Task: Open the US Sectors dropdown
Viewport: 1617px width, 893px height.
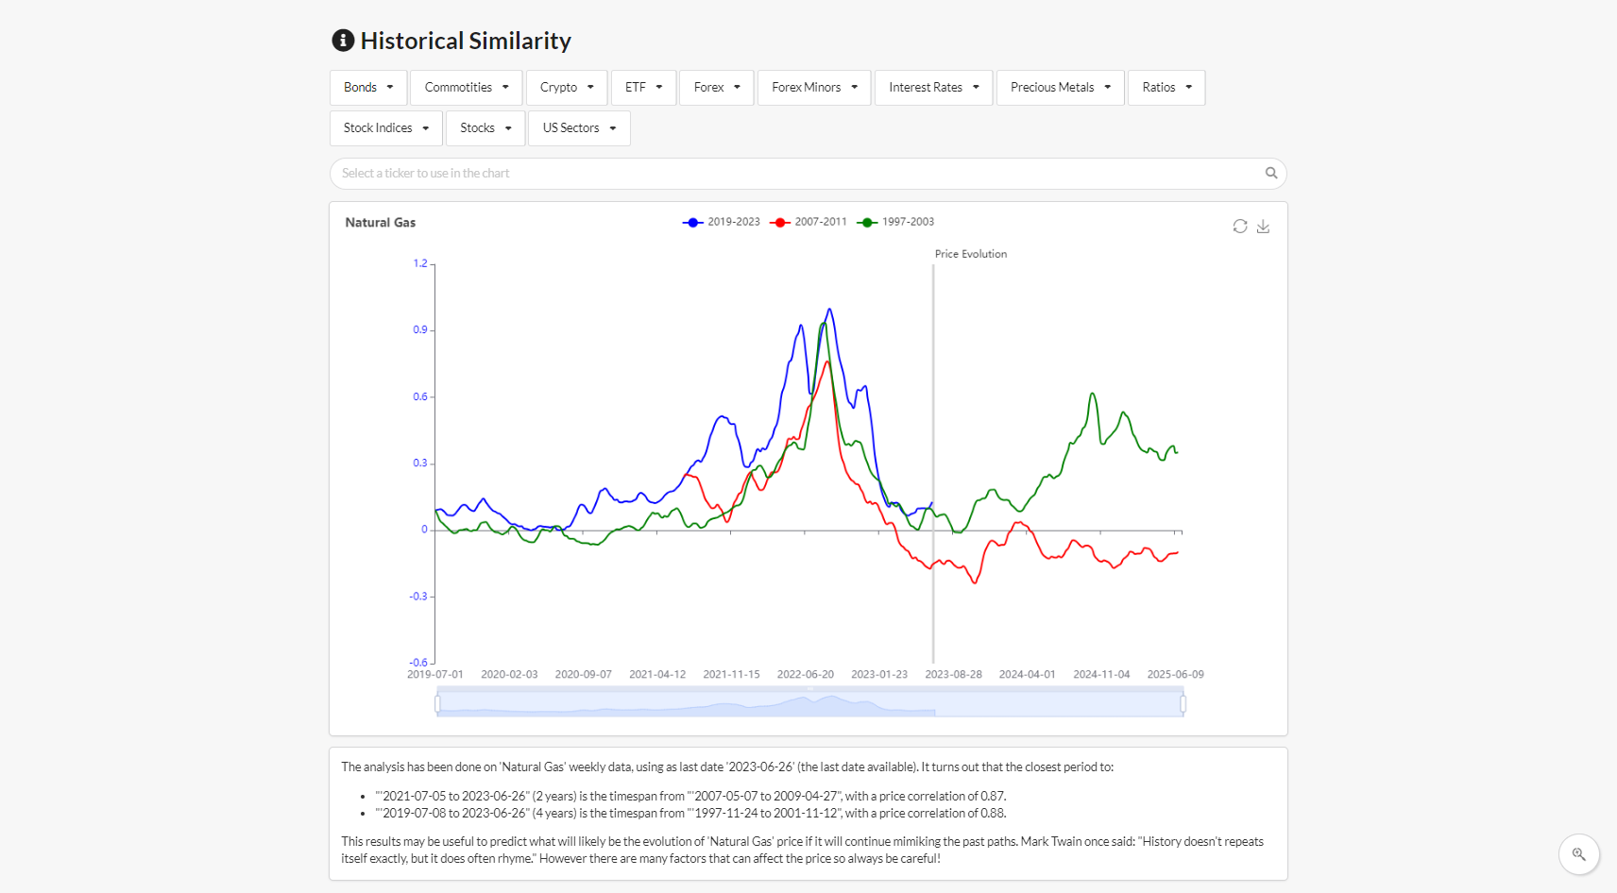Action: [579, 127]
